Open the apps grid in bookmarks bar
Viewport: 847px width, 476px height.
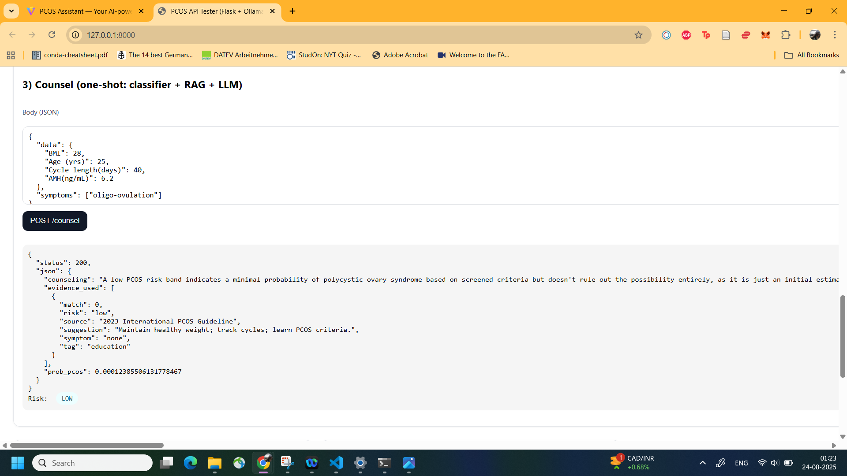click(x=11, y=55)
